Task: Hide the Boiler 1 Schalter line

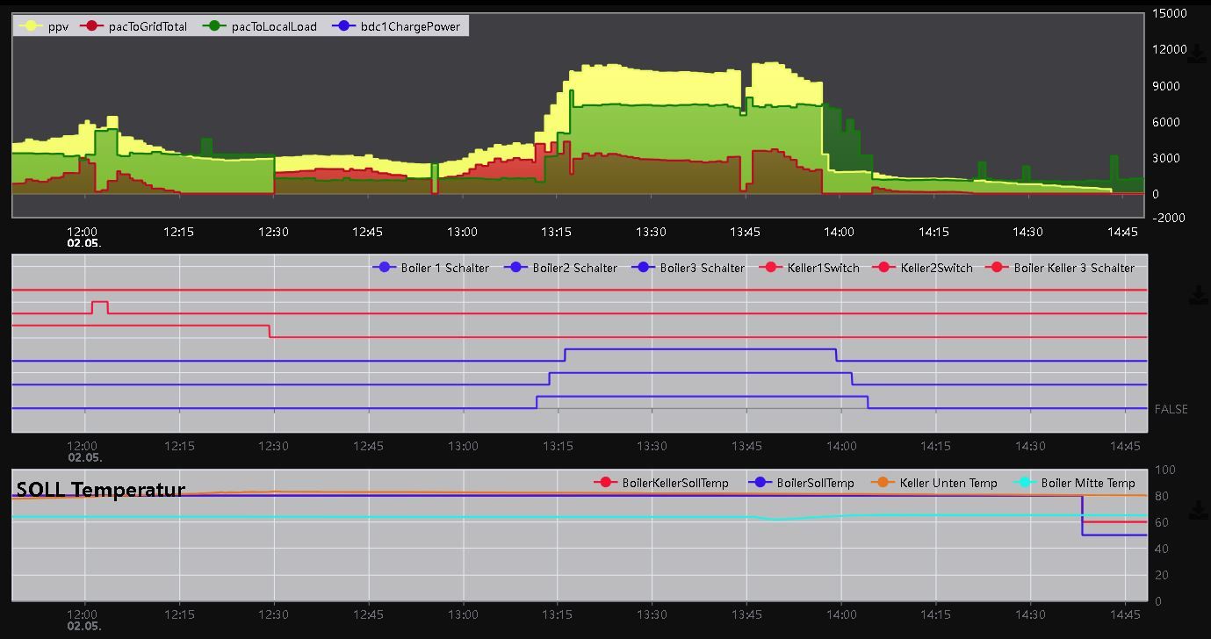Action: 431,268
